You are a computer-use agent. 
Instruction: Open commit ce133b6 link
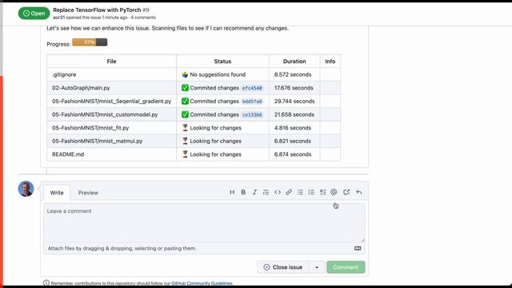(x=252, y=115)
